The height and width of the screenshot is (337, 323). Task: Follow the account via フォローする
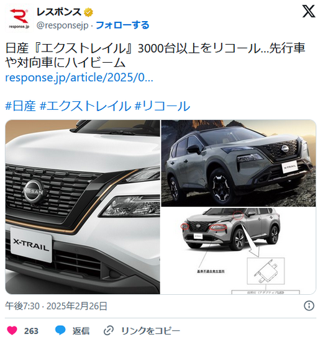click(x=122, y=25)
